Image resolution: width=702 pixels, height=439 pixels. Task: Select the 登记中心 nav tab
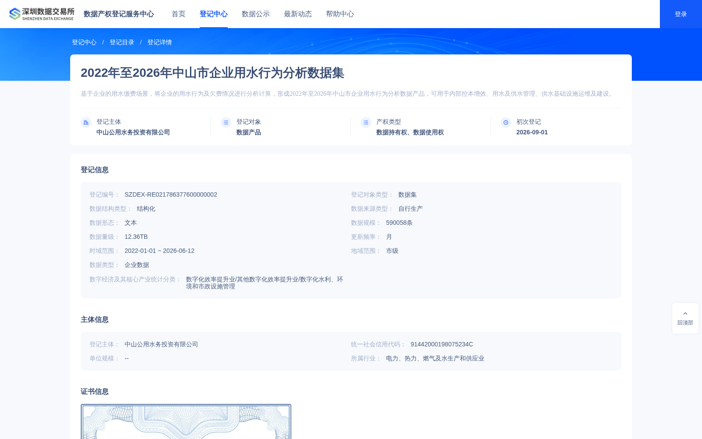[x=214, y=14]
